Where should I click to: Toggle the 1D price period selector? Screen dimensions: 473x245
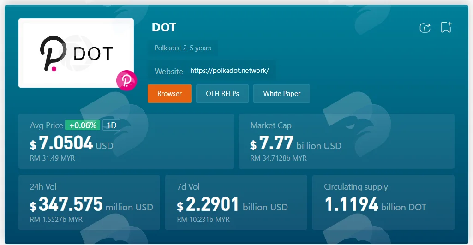[x=112, y=125]
